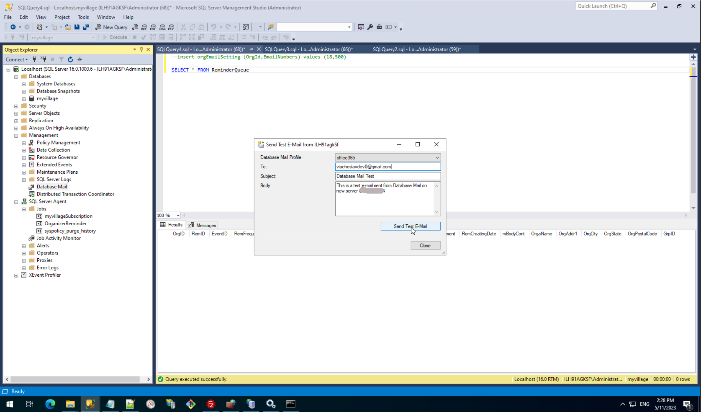The height and width of the screenshot is (412, 701).
Task: Toggle the pin on Object Explorer panel
Action: 142,49
